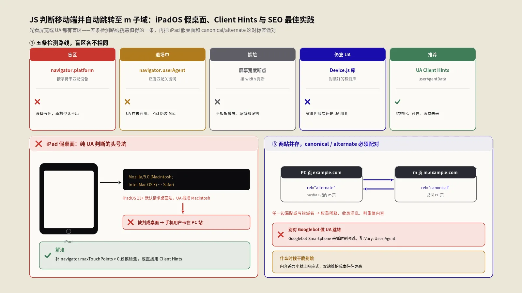Click the 别对 Googlebot 做 UA 跳转 title
This screenshot has width=522, height=293.
click(315, 230)
